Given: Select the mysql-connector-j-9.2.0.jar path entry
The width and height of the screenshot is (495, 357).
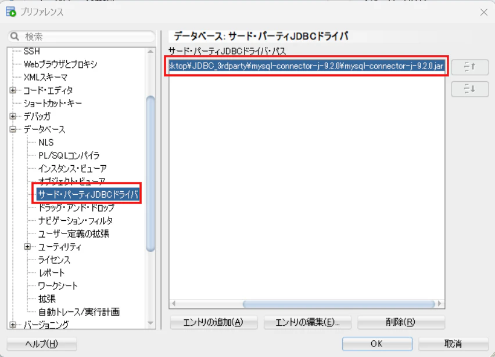Looking at the screenshot, I should pos(307,66).
